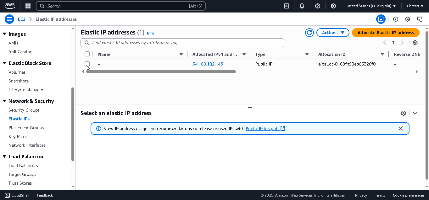
Task: Open the info circle icon in breadcrumb bar
Action: (x=396, y=19)
